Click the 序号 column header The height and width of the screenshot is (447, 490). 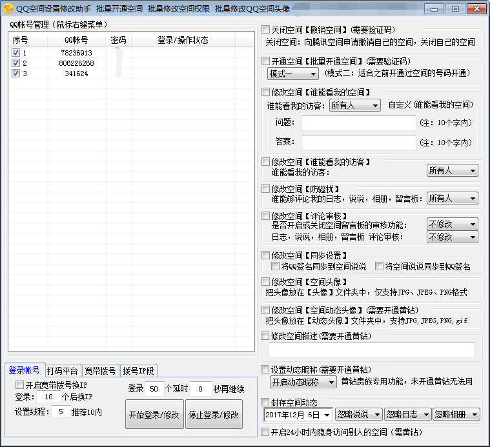click(x=28, y=40)
